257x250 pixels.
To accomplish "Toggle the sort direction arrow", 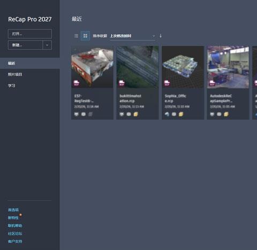I will (161, 36).
